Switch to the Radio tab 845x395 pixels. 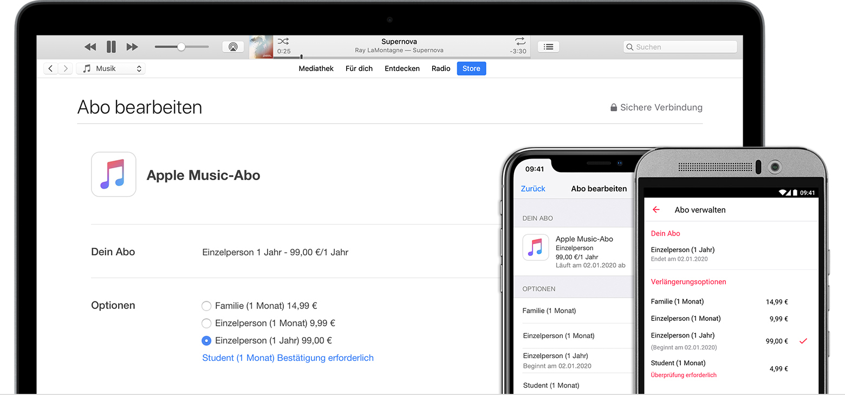tap(441, 69)
